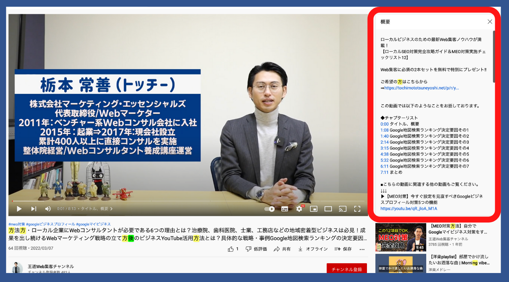Click the 低評価 dislike button
The width and height of the screenshot is (509, 282).
[256, 249]
